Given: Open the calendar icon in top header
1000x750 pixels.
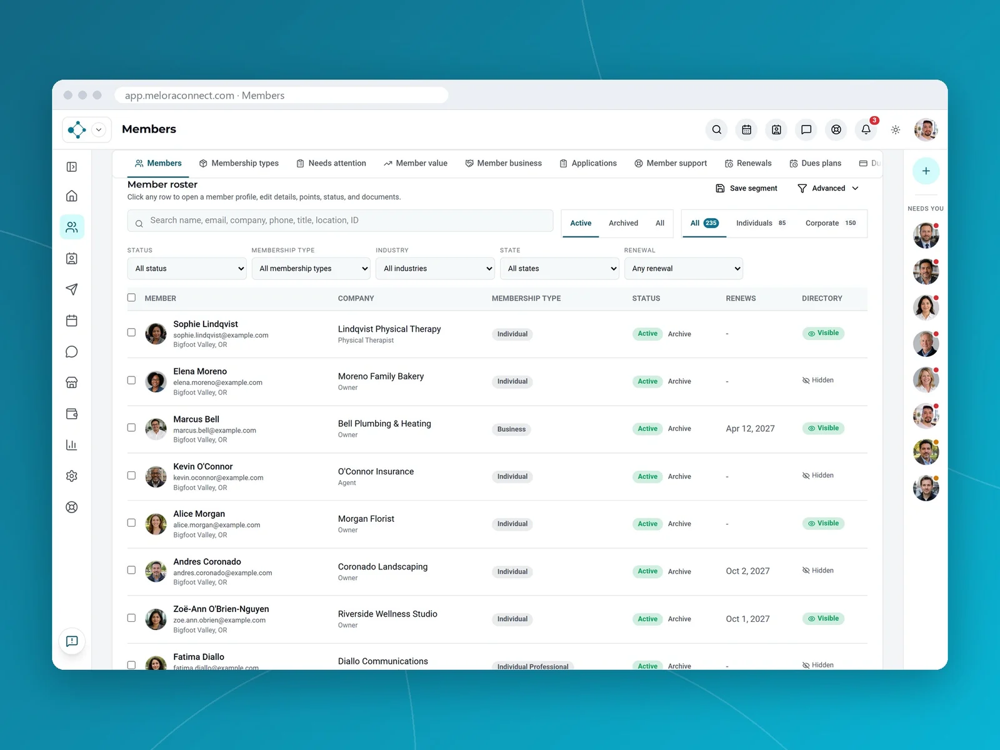Looking at the screenshot, I should tap(746, 129).
